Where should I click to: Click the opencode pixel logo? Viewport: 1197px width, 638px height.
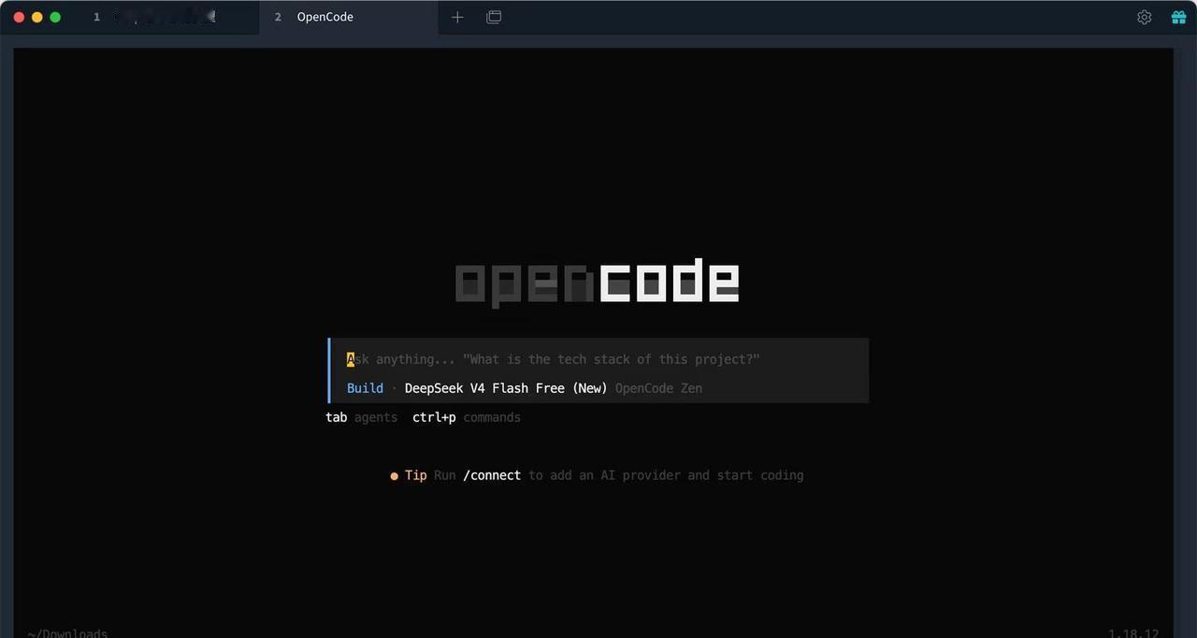(x=598, y=282)
